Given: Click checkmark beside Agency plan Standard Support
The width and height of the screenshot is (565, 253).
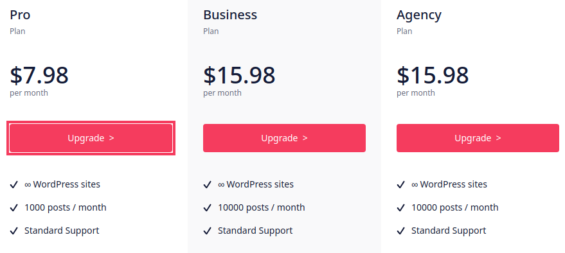Looking at the screenshot, I should pyautogui.click(x=400, y=231).
